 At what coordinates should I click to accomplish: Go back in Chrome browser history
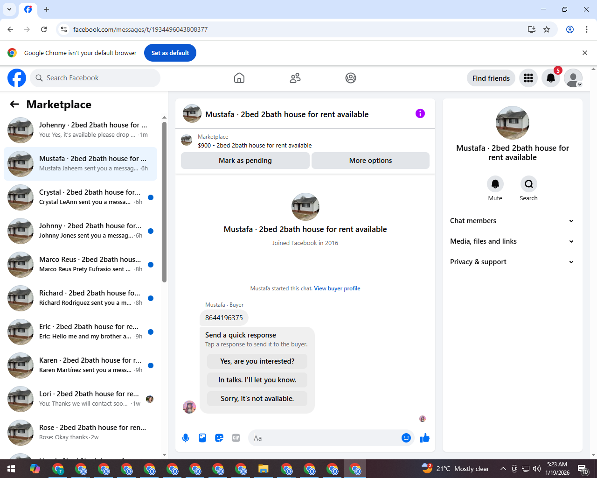10,29
